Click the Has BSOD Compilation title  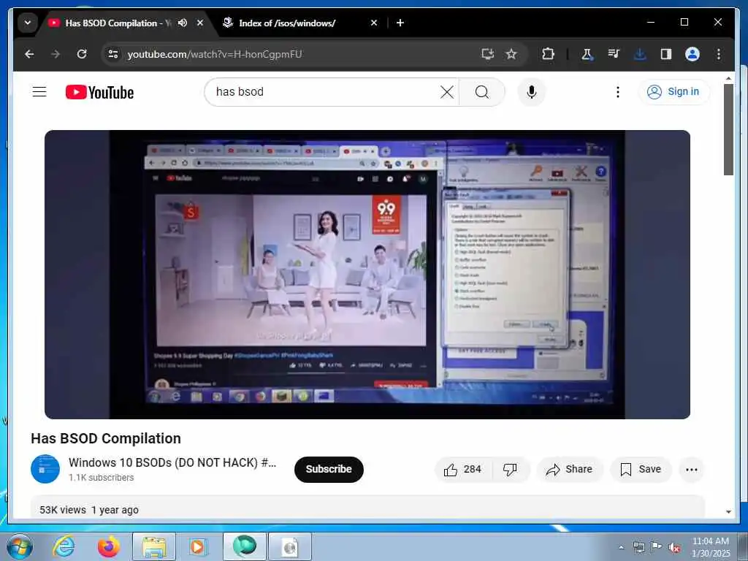point(106,438)
